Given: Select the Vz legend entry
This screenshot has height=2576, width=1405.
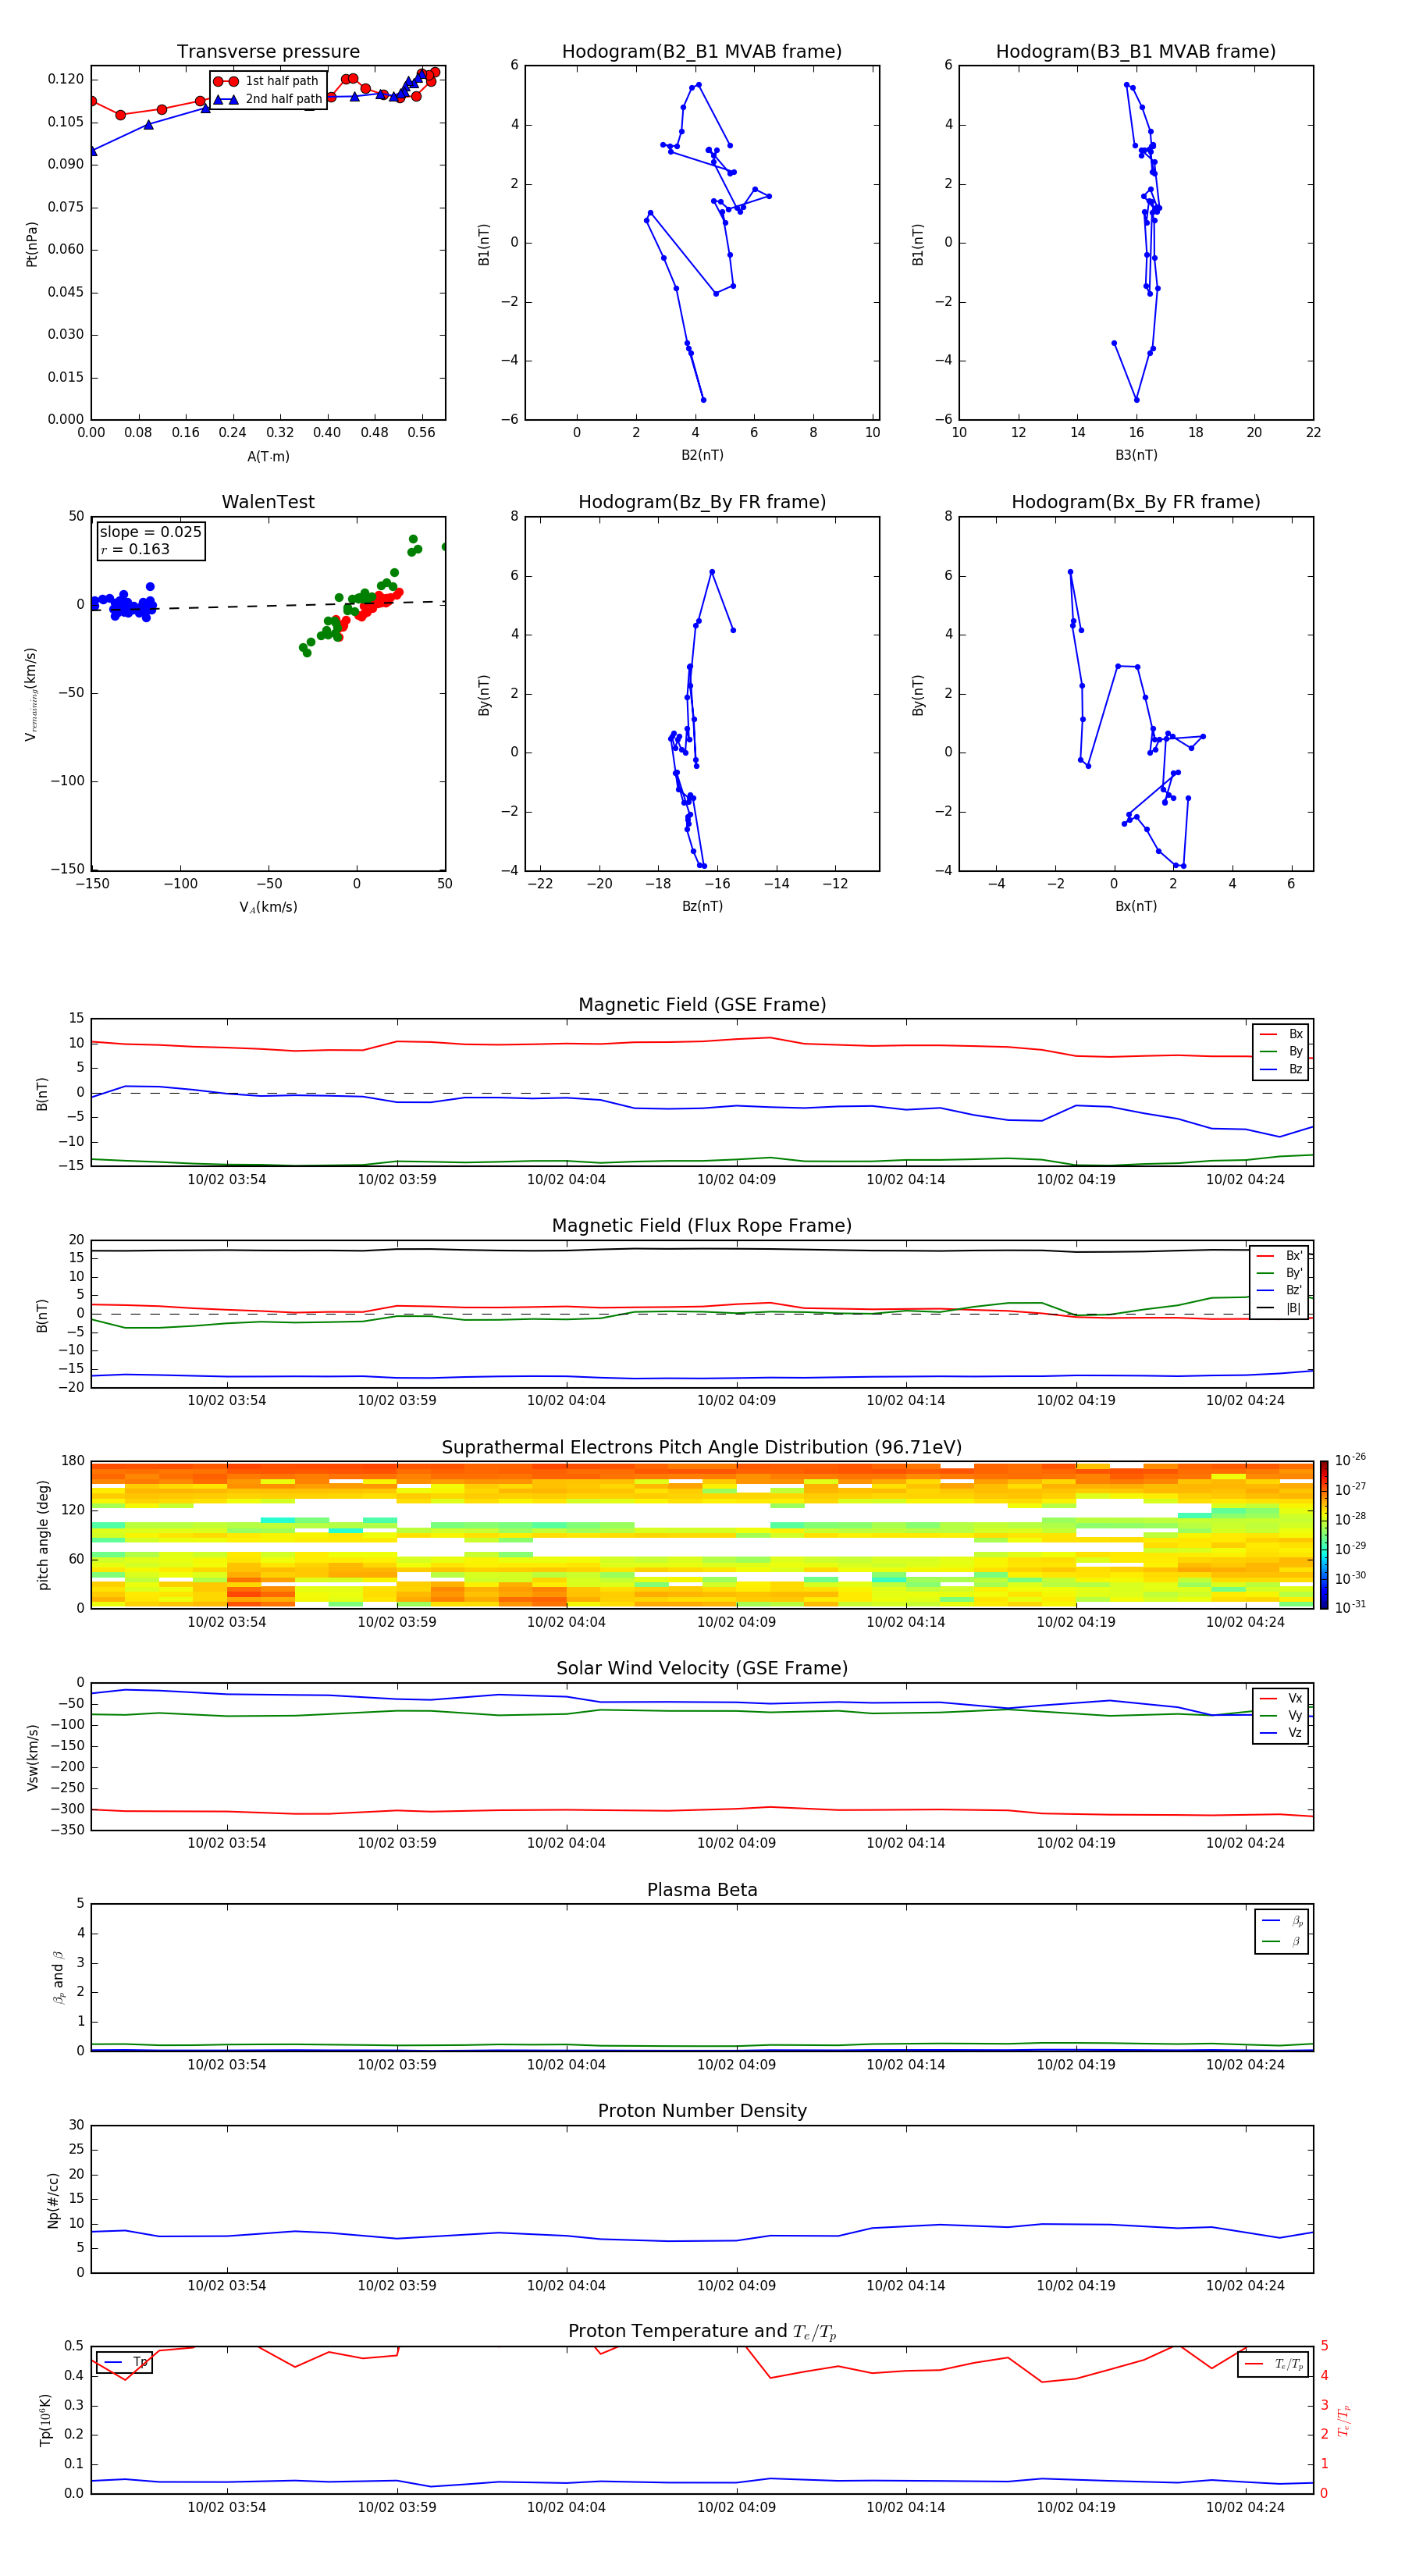Looking at the screenshot, I should coord(1282,1733).
